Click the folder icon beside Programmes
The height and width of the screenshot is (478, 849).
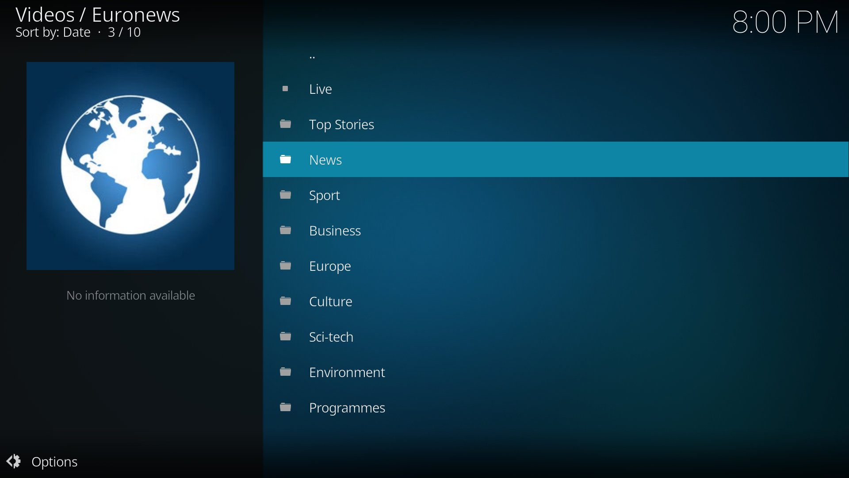click(286, 408)
